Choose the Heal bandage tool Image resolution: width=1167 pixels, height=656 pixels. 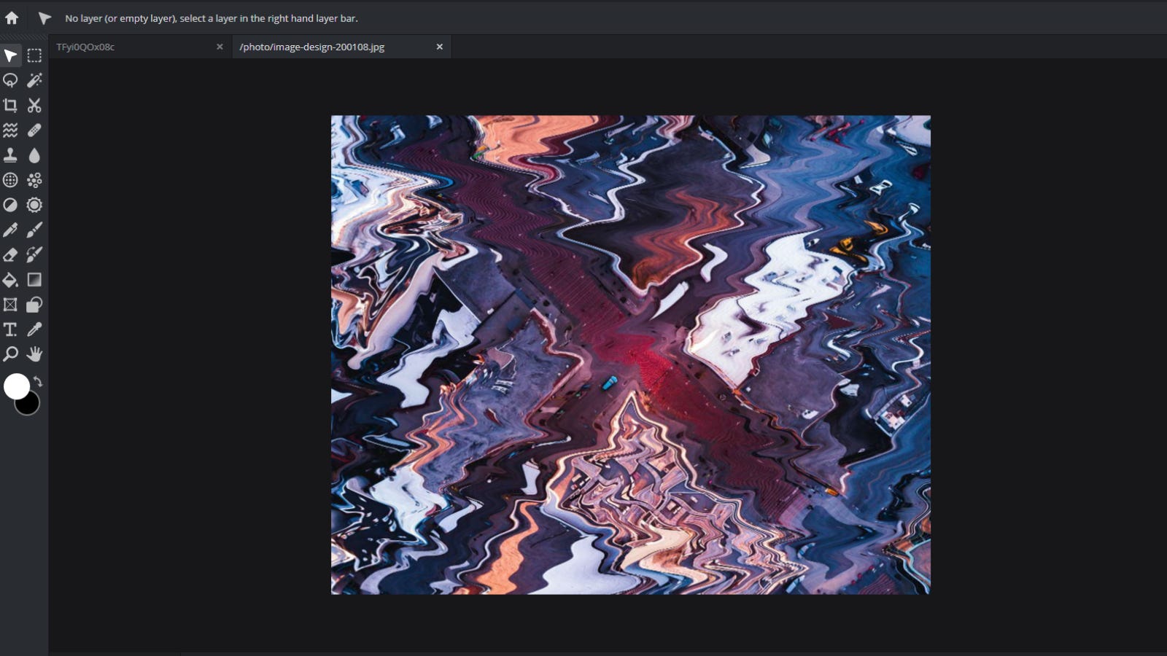click(34, 130)
